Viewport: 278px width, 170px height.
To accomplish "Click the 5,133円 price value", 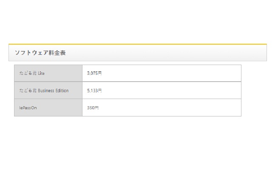I will 94,91.
